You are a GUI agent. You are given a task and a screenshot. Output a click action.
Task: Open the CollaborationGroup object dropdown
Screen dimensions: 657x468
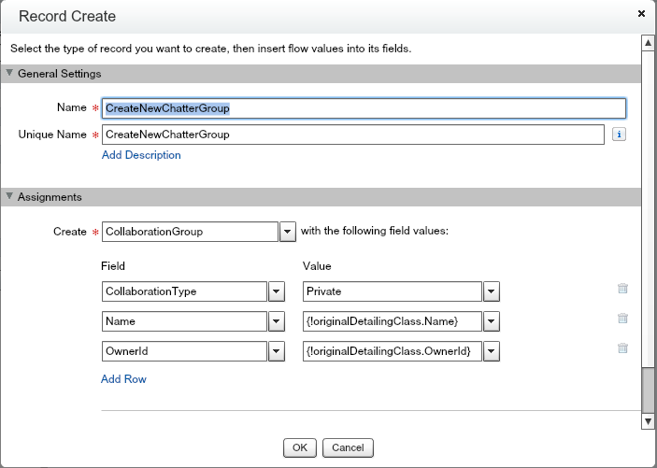[x=288, y=232]
